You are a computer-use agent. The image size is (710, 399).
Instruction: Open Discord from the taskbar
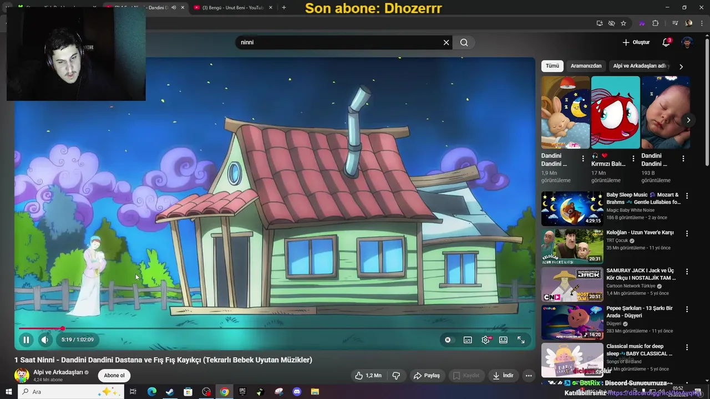[297, 392]
